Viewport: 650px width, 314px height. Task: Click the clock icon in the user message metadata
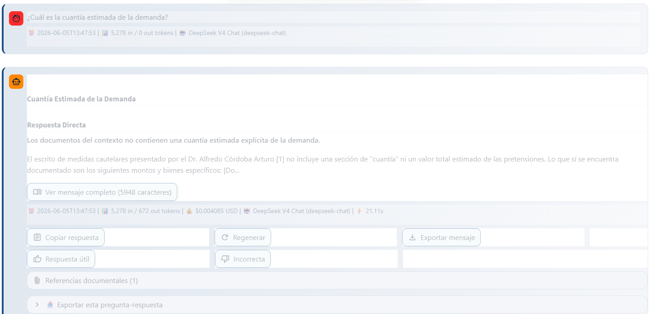(x=31, y=33)
